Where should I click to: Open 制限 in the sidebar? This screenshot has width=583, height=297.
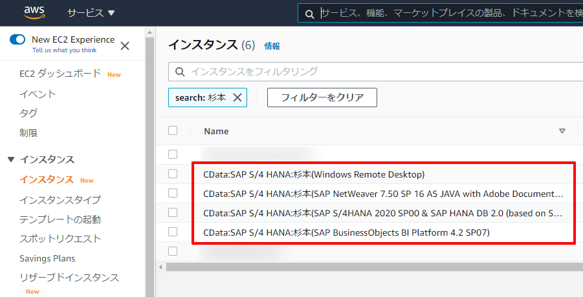pyautogui.click(x=28, y=133)
